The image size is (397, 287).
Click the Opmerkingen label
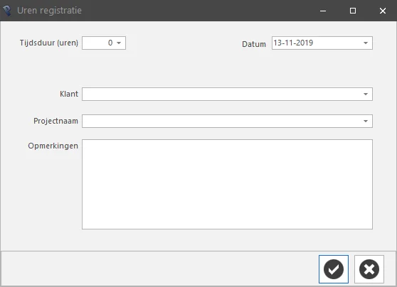click(x=53, y=146)
